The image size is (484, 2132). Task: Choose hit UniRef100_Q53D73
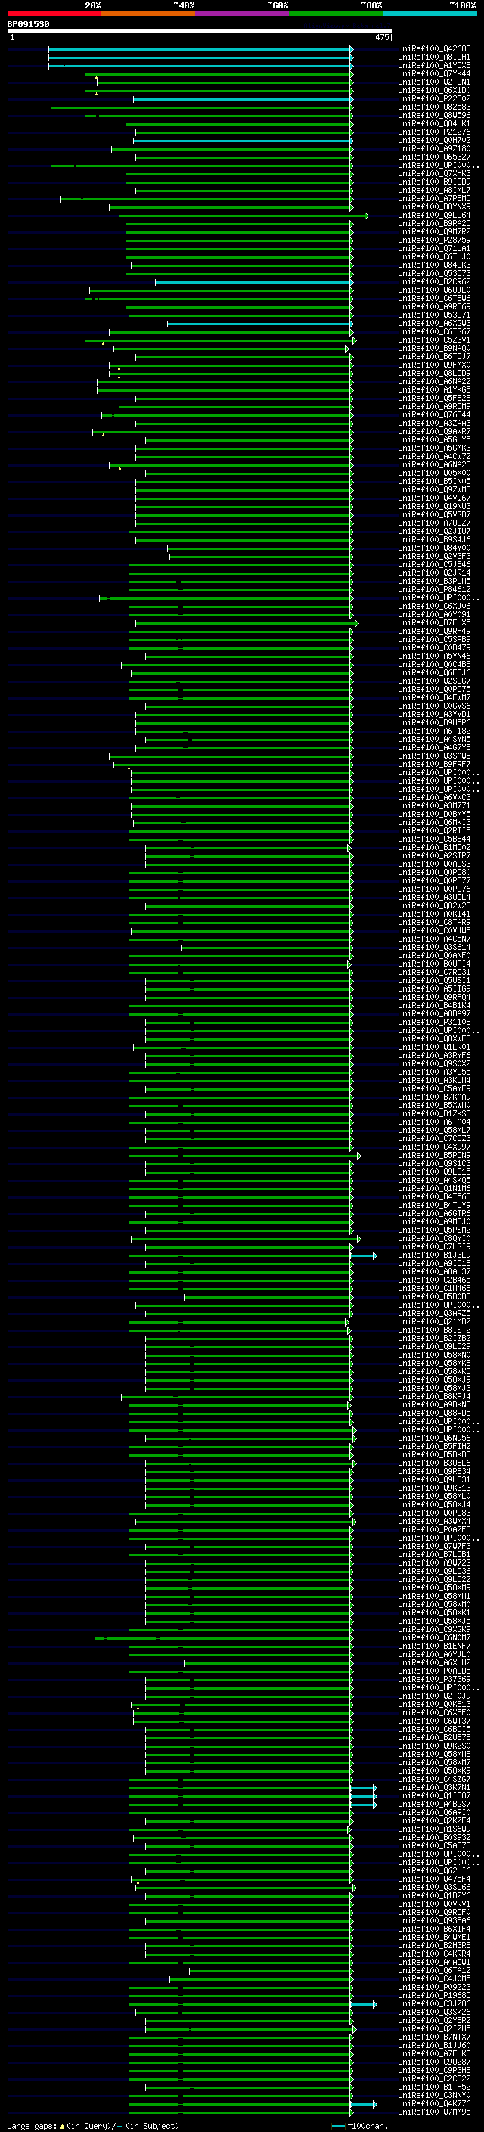(434, 273)
